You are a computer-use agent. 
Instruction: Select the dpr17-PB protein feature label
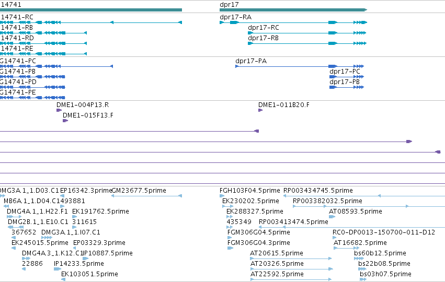pyautogui.click(x=345, y=82)
